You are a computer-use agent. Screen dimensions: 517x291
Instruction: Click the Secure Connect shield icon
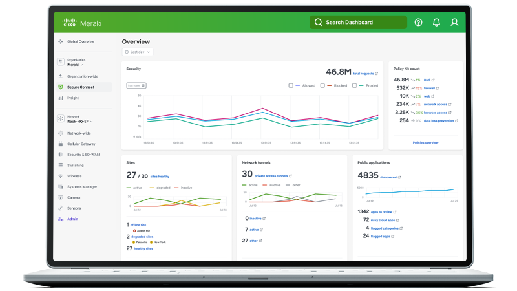pyautogui.click(x=60, y=87)
